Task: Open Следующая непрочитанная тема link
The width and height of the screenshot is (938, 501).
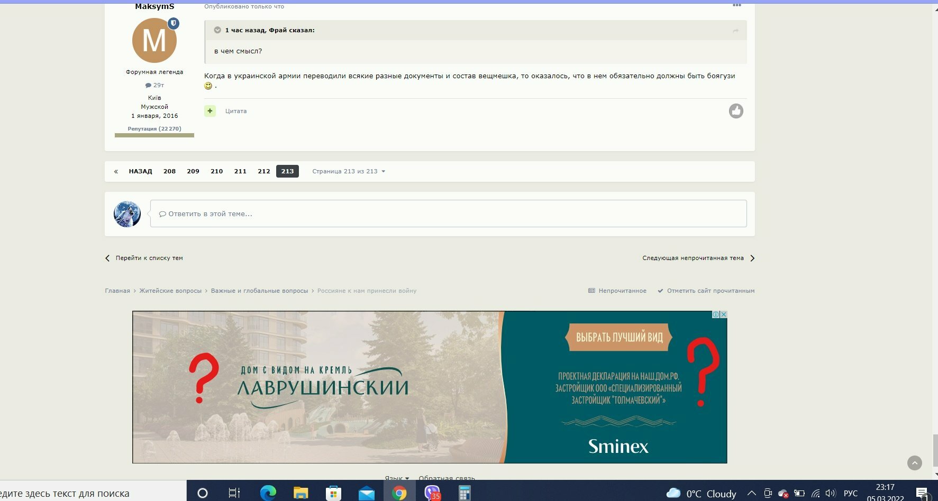Action: click(x=698, y=258)
